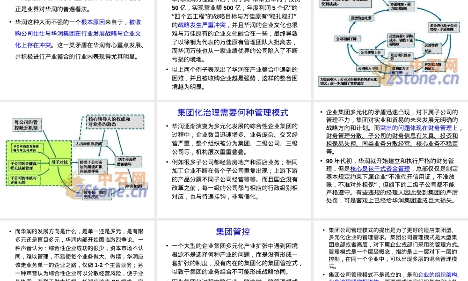Click the bullet starting 企业集团多元化的矛盾迅速凸现
Viewport: 468px width, 281px height.
[394, 132]
